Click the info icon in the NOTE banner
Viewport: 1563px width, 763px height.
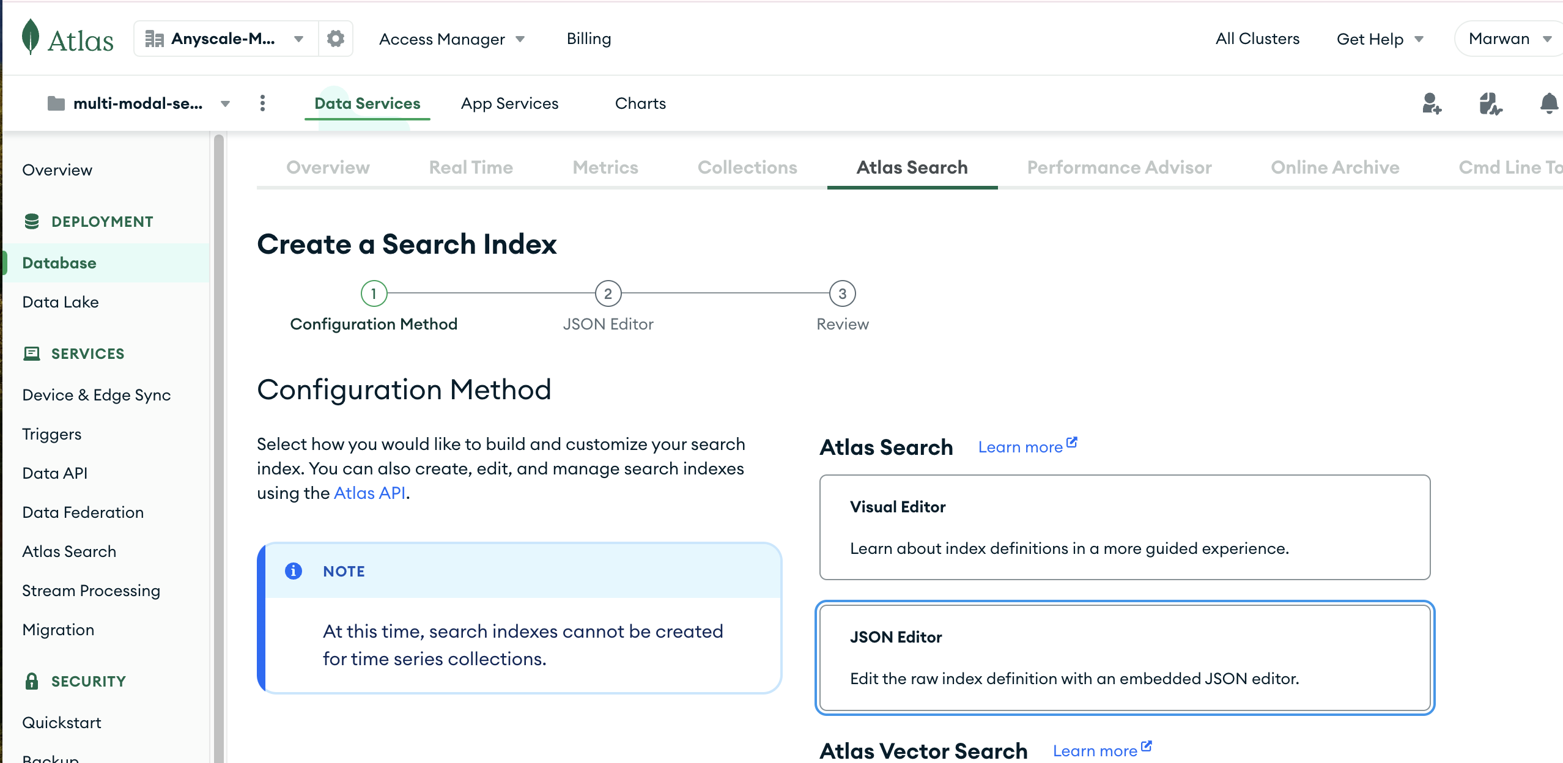(294, 571)
